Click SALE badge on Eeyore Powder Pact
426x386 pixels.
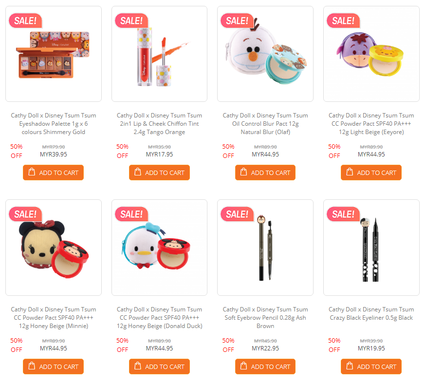pos(343,20)
